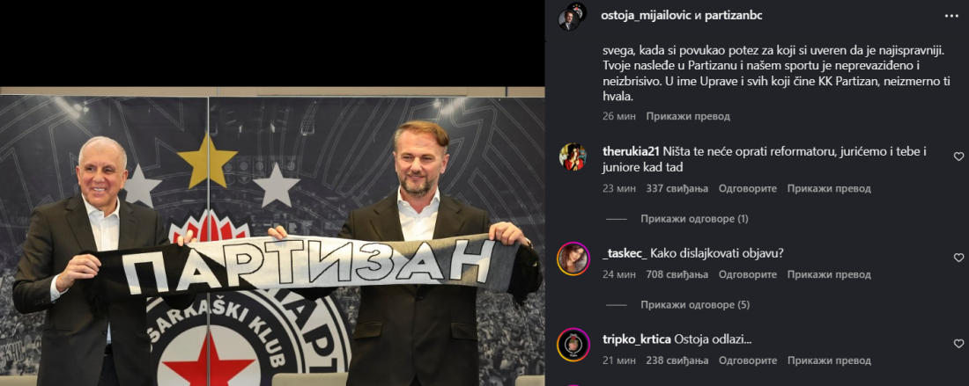Like _taskec_'s comment with the heart
The width and height of the screenshot is (969, 386).
tap(958, 258)
